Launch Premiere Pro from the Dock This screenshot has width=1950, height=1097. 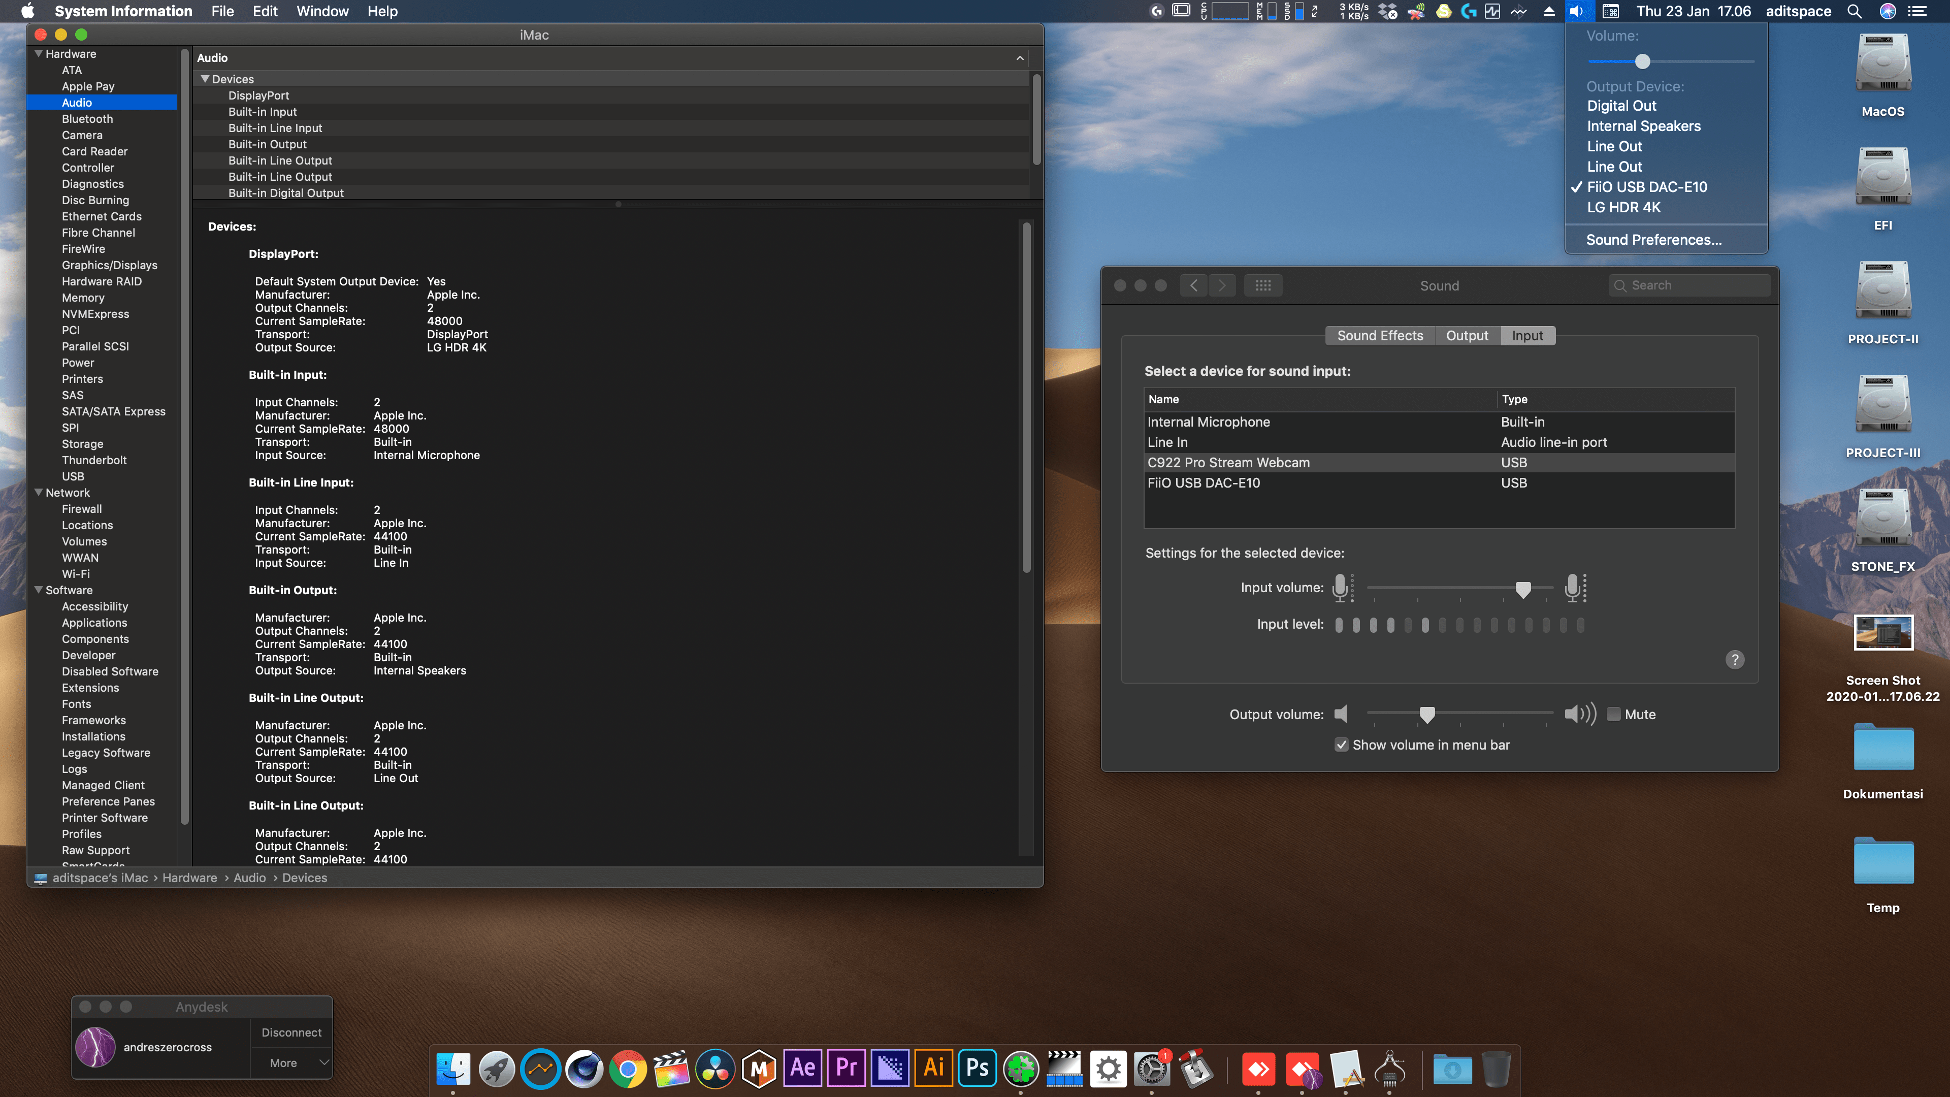tap(847, 1068)
